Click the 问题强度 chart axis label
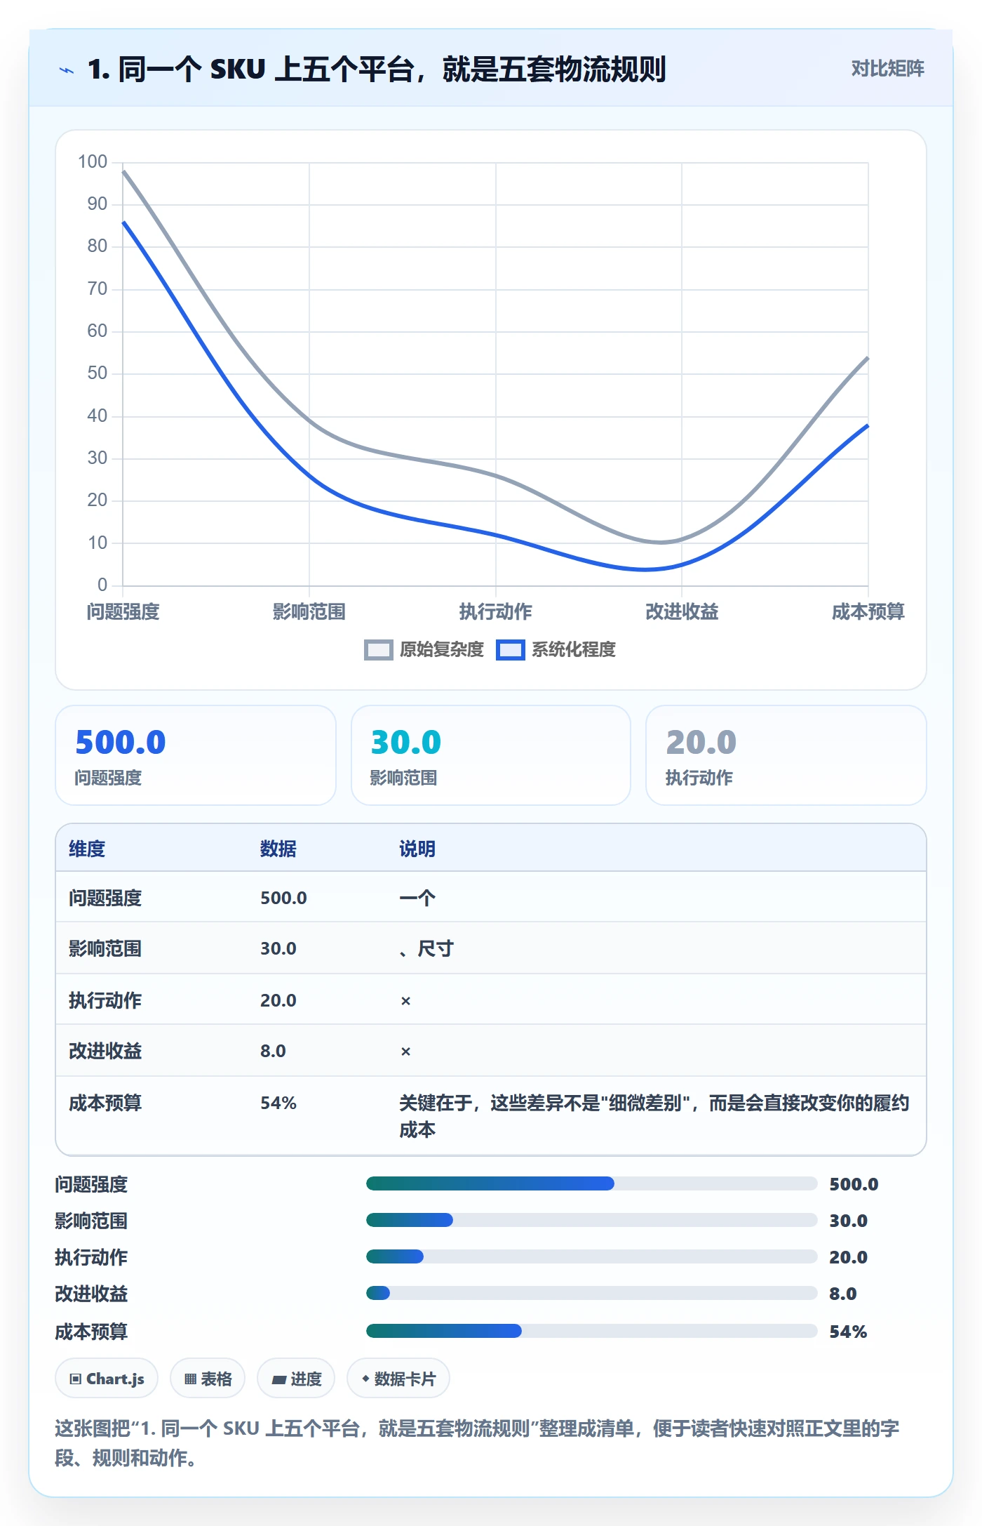Screen dimensions: 982x1526 [x=123, y=611]
